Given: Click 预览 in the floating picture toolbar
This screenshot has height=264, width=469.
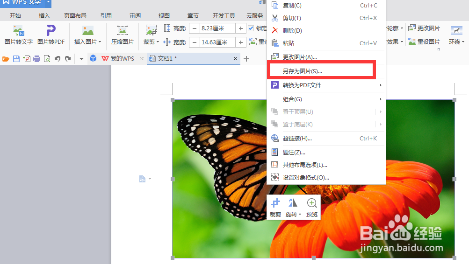Looking at the screenshot, I should tap(312, 208).
